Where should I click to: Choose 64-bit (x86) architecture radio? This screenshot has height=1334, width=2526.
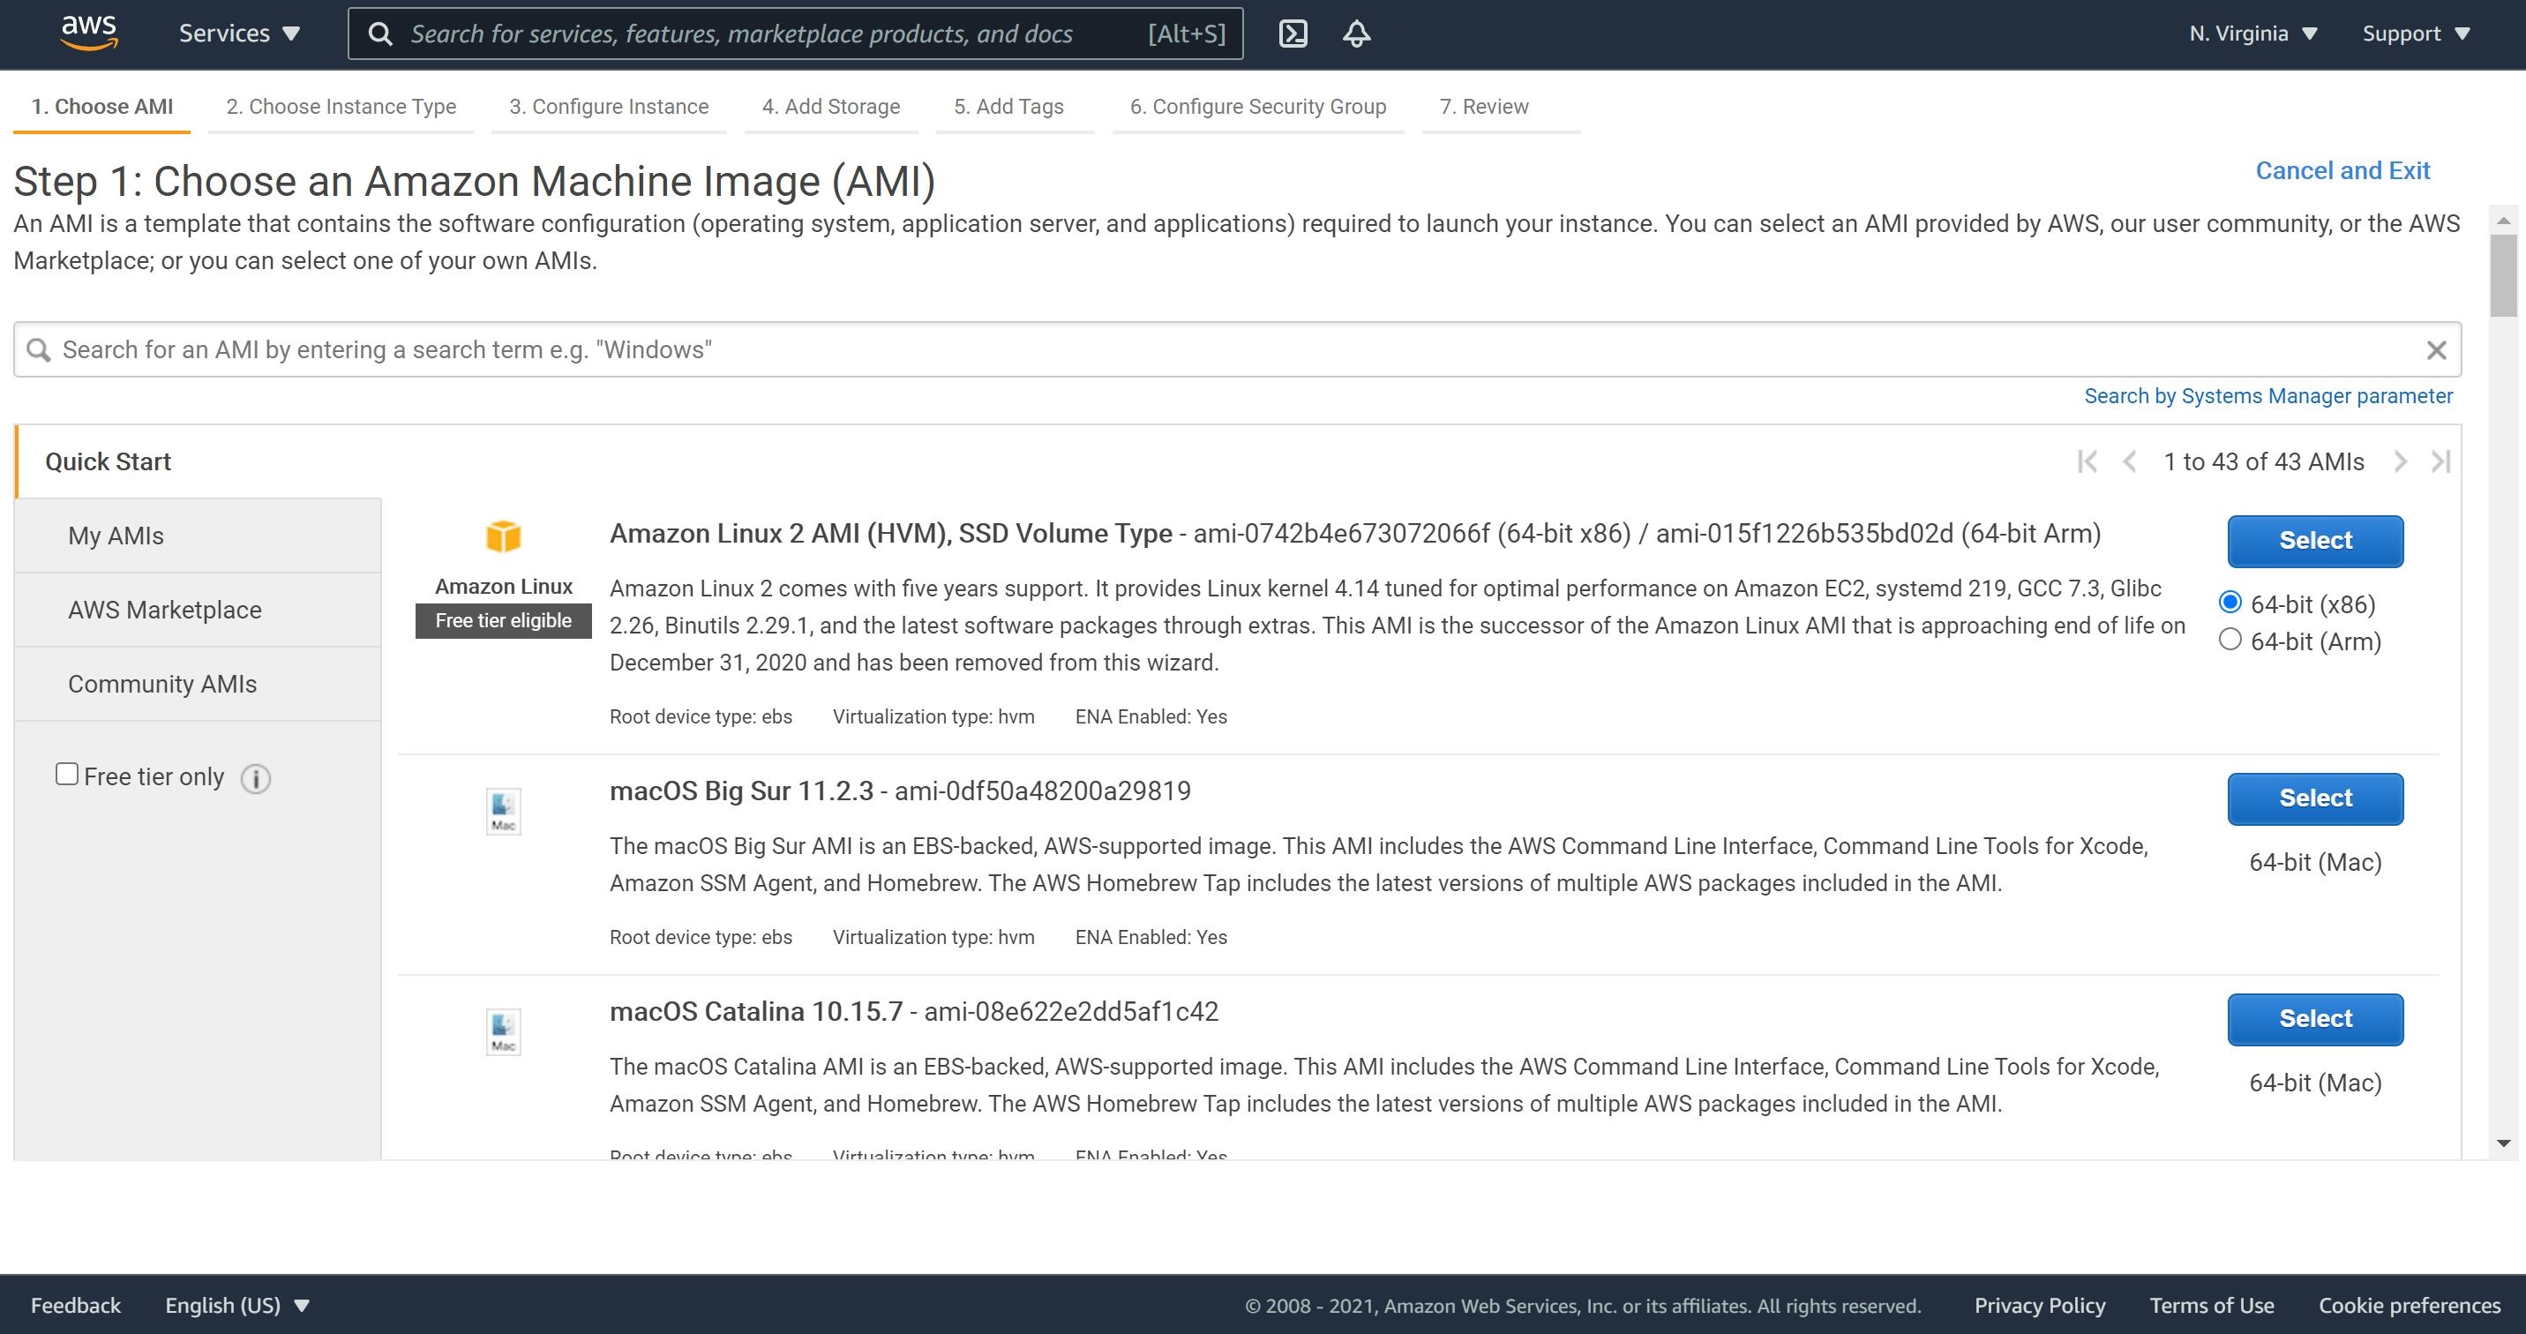tap(2230, 603)
